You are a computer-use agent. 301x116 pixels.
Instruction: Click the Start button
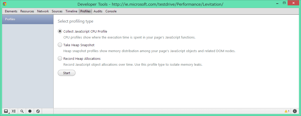pyautogui.click(x=66, y=73)
